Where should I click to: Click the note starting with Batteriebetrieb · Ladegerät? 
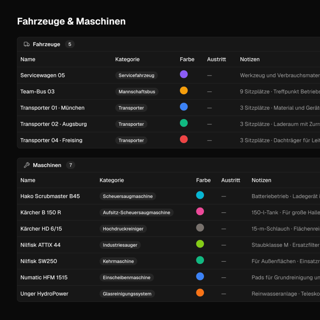click(286, 196)
